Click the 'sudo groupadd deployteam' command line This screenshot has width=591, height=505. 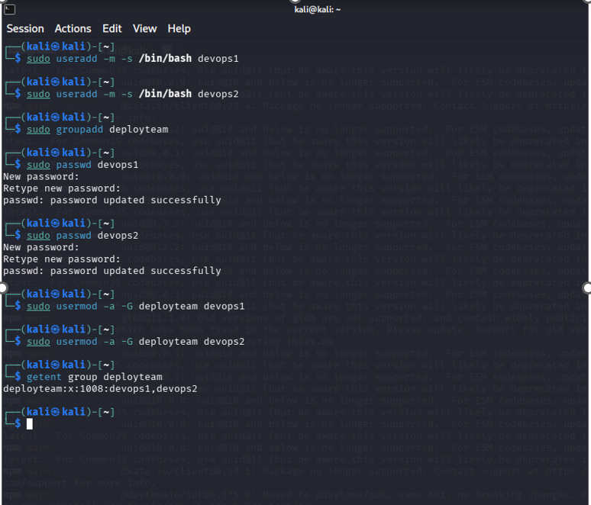[97, 129]
